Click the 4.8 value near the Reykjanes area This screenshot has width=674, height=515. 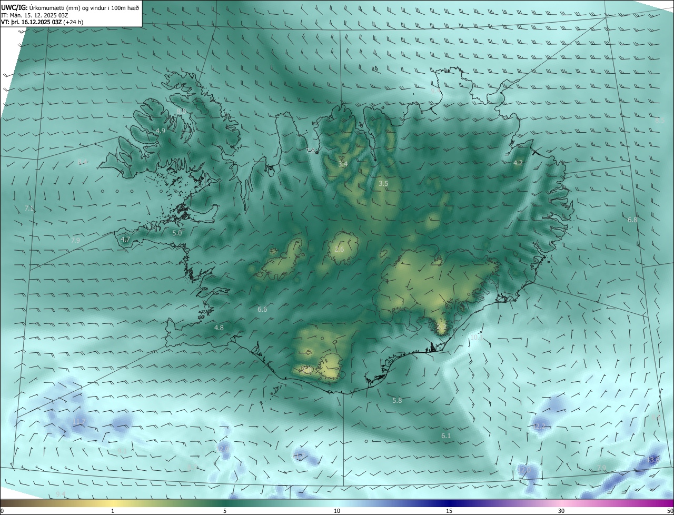(x=219, y=328)
